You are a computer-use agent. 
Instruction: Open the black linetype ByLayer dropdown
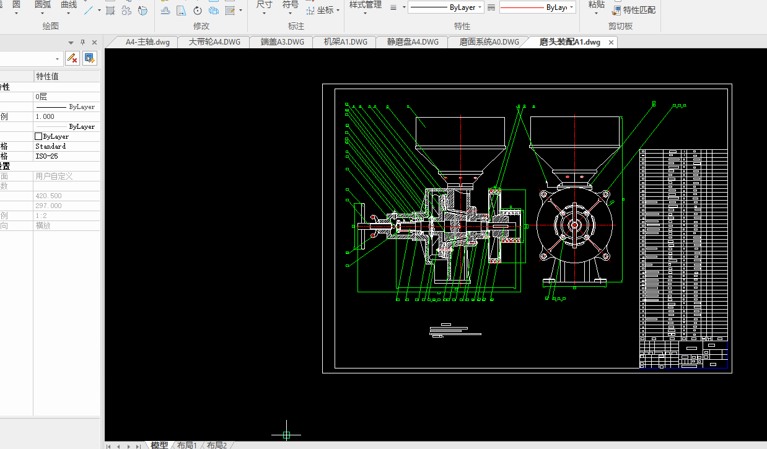pos(480,7)
